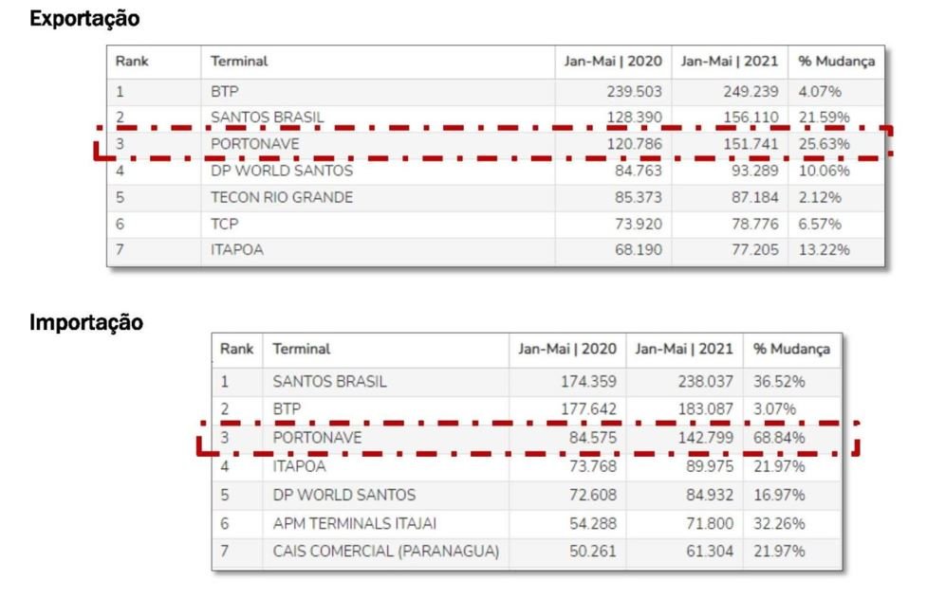This screenshot has width=927, height=598.
Task: Select BTP in the Exportação table
Action: pos(225,92)
